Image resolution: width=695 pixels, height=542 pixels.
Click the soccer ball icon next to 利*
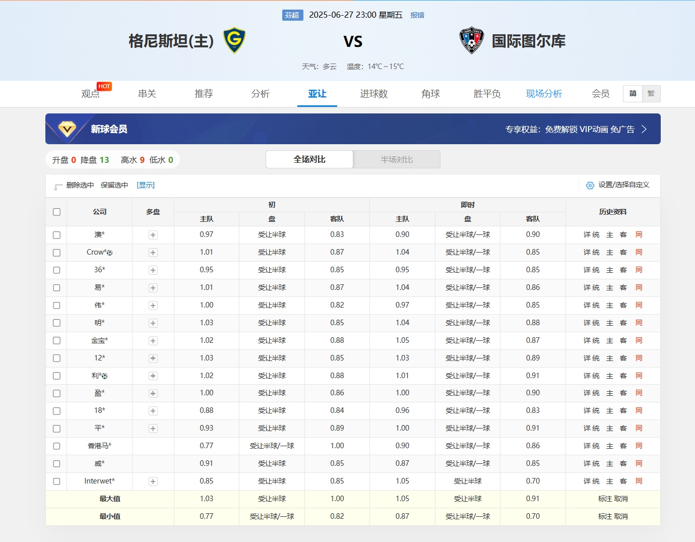pos(105,376)
